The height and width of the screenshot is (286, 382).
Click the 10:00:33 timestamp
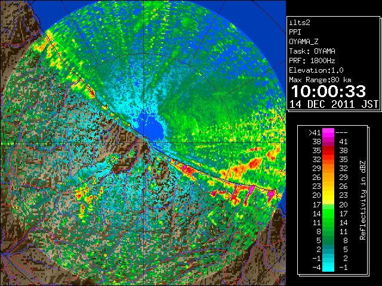[x=328, y=91]
